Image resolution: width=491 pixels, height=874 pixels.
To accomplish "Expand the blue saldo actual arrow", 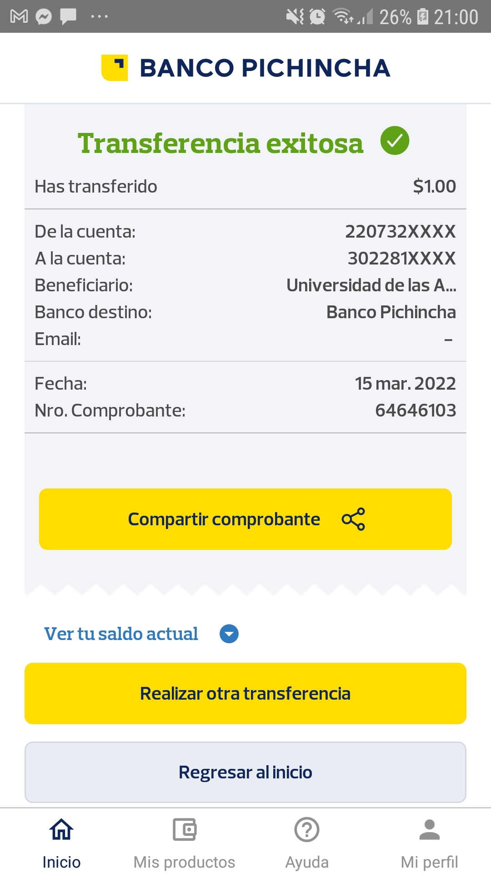I will click(x=229, y=634).
